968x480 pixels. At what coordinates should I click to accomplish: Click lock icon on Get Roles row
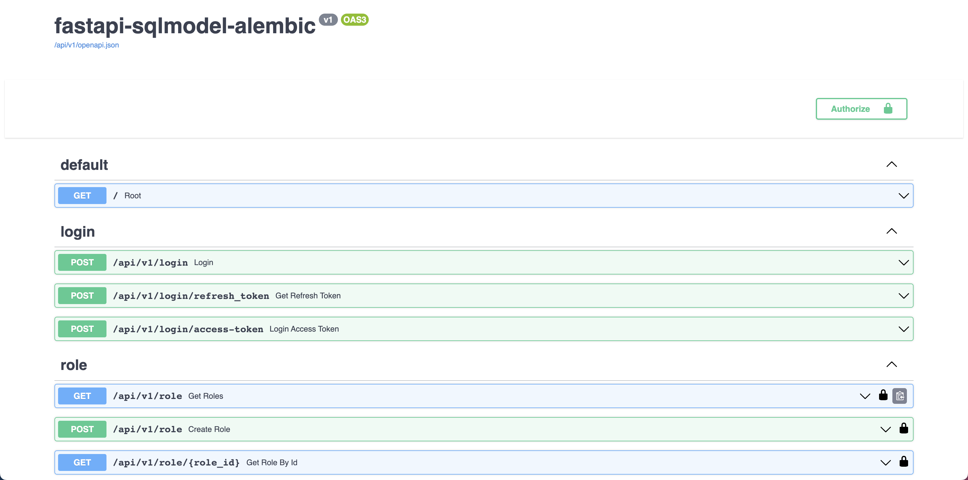coord(883,395)
